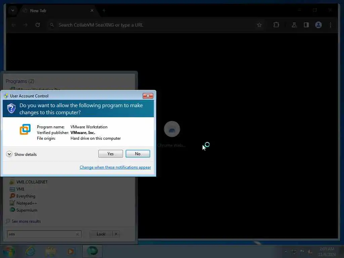Open Change when these notifications appear link
The width and height of the screenshot is (344, 258).
tap(115, 167)
